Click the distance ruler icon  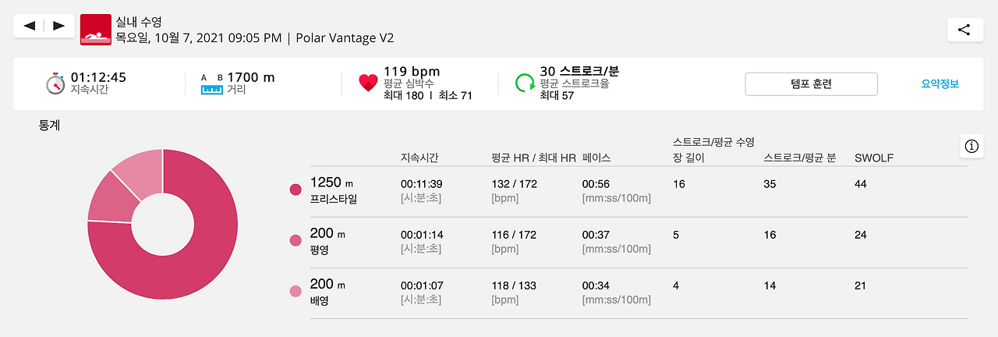coord(211,84)
